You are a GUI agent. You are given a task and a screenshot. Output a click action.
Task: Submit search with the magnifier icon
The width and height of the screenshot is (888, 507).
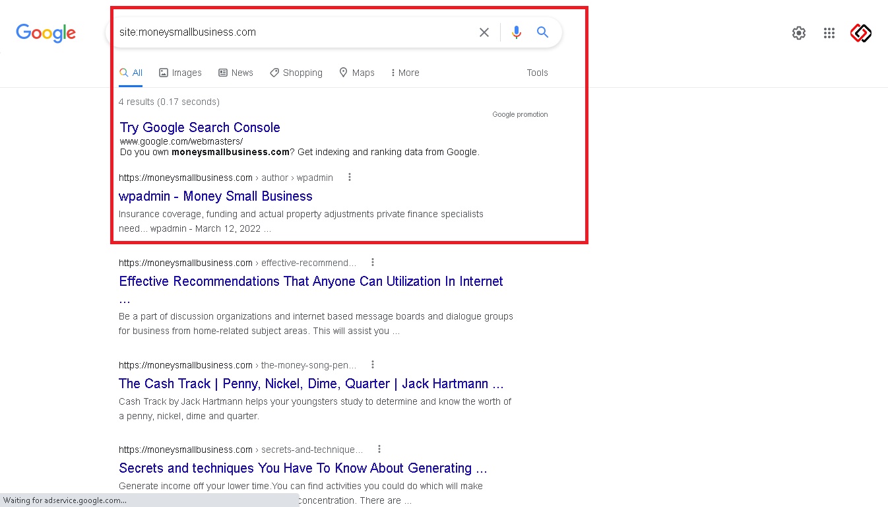pos(542,32)
